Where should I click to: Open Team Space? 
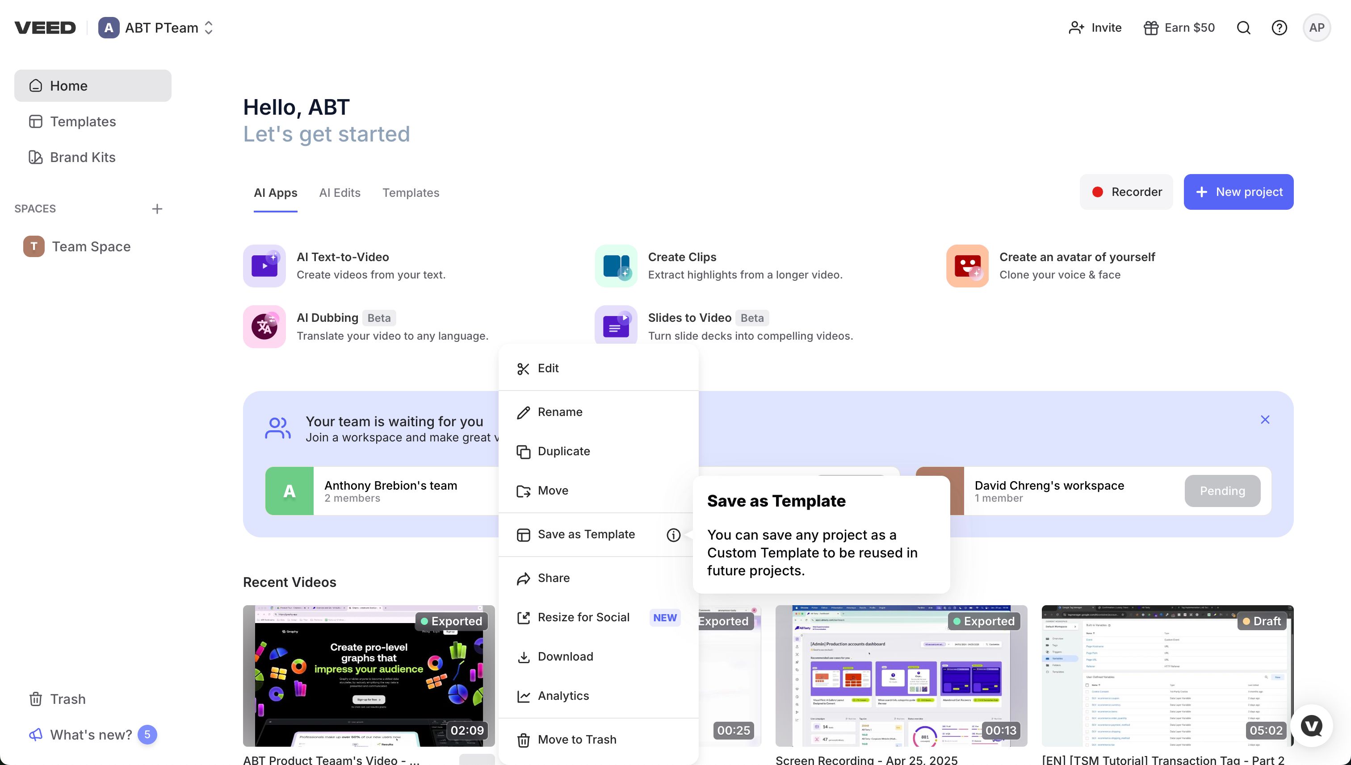[92, 246]
